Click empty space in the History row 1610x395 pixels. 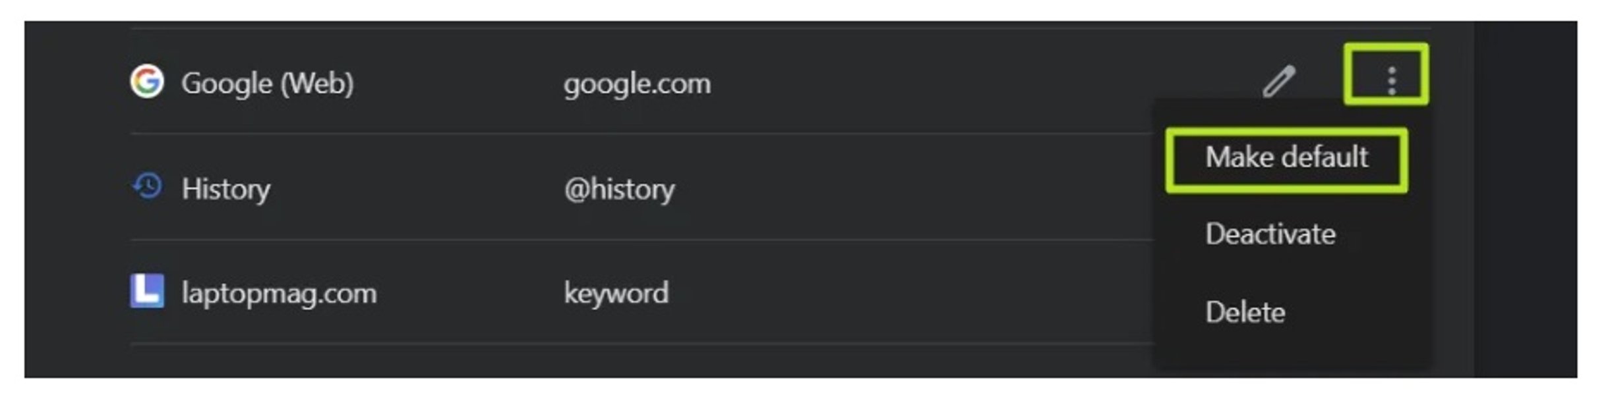(923, 188)
